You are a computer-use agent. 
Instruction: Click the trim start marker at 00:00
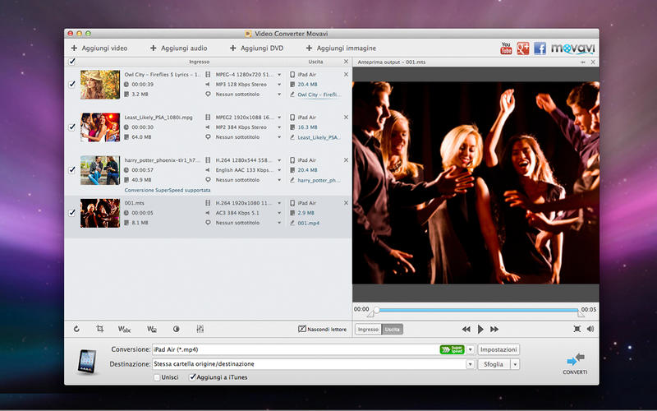tap(371, 313)
